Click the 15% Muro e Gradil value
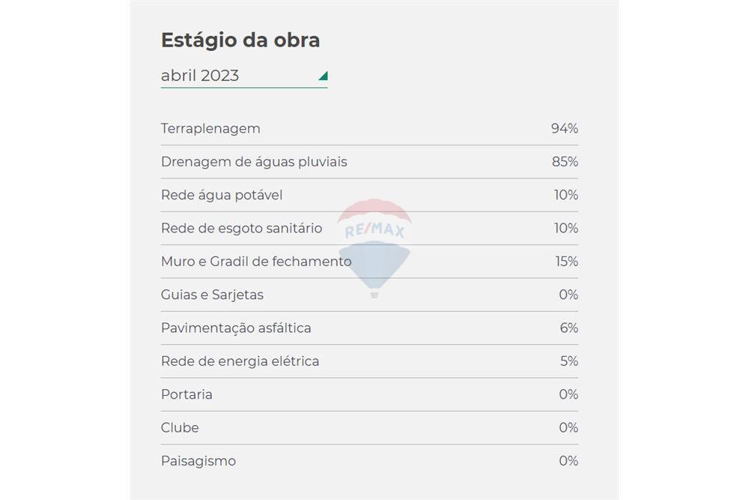 [x=565, y=262]
